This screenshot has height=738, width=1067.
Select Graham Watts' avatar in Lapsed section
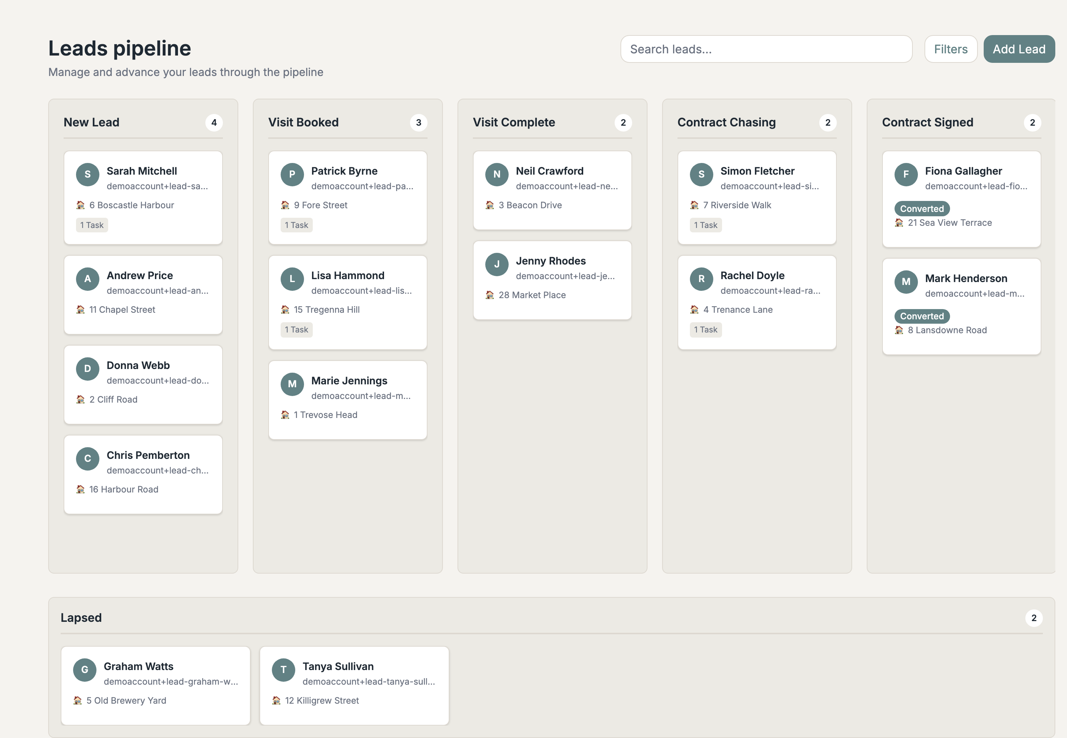point(85,670)
